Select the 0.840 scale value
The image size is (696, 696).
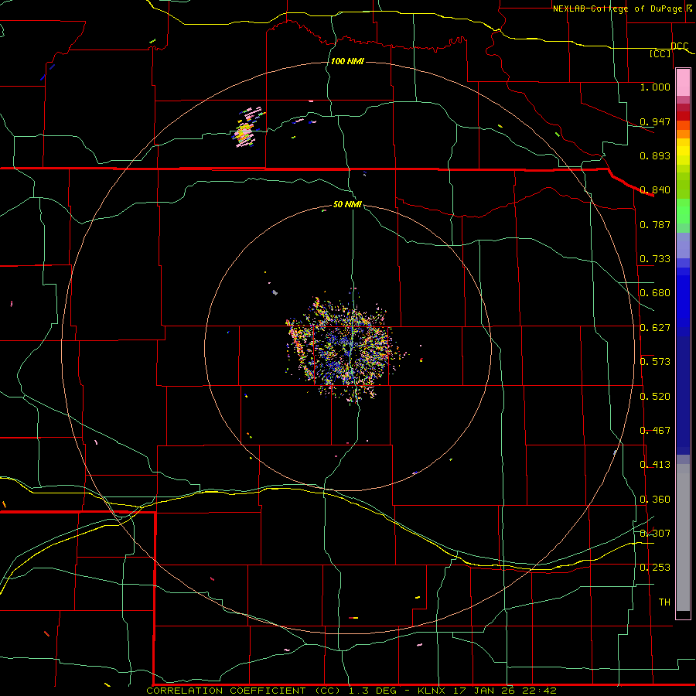click(655, 190)
